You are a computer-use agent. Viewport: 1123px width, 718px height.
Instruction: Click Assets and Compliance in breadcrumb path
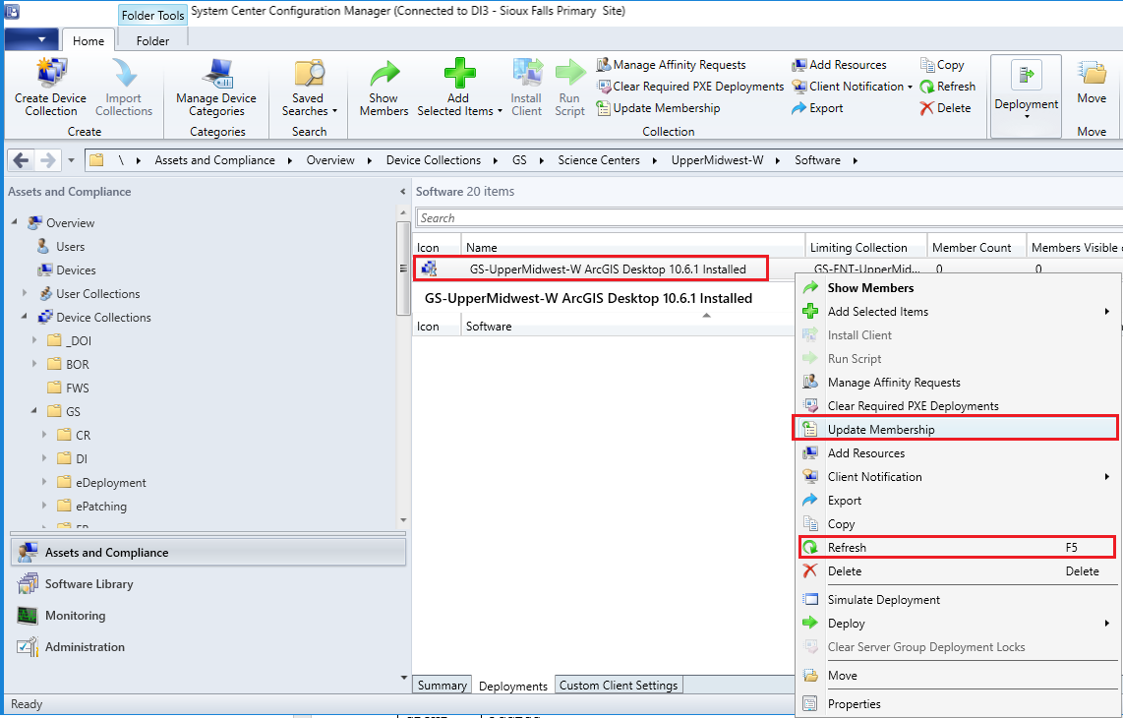pyautogui.click(x=214, y=160)
